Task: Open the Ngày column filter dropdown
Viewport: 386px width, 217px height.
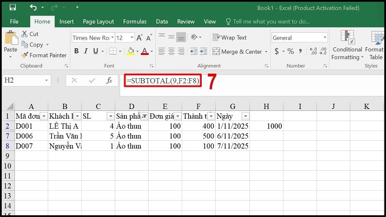Action: [x=246, y=116]
